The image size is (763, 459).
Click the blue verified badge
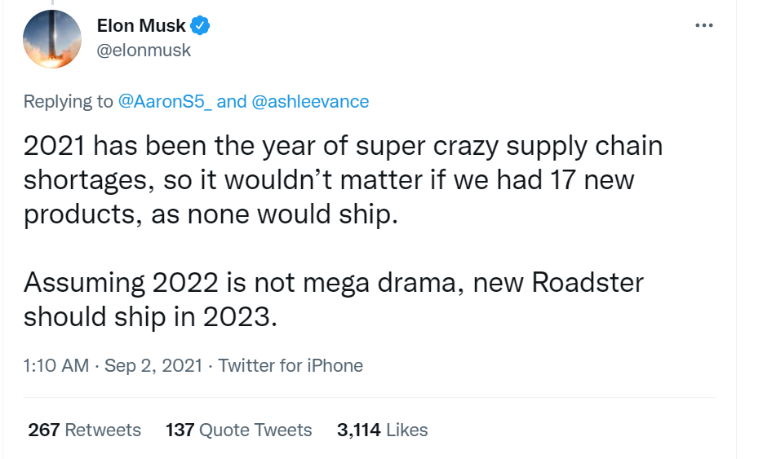(201, 26)
